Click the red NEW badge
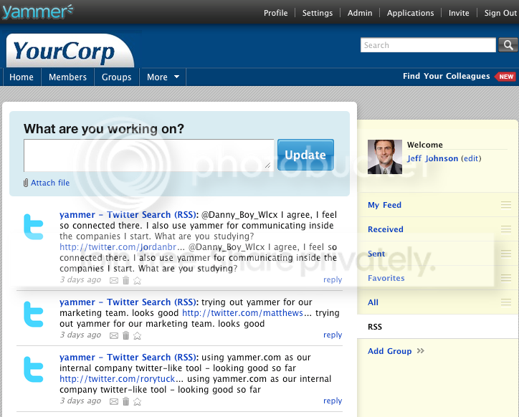519x417 pixels. [x=505, y=77]
